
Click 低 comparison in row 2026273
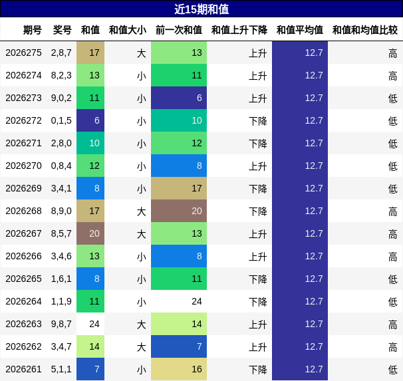[x=393, y=98]
